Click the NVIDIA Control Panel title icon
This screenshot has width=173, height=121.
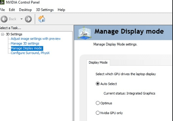[x=2, y=2]
